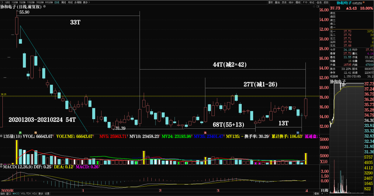Click the icon before 135量(10) indicator label
This screenshot has width=374, height=196.
(x=1, y=136)
